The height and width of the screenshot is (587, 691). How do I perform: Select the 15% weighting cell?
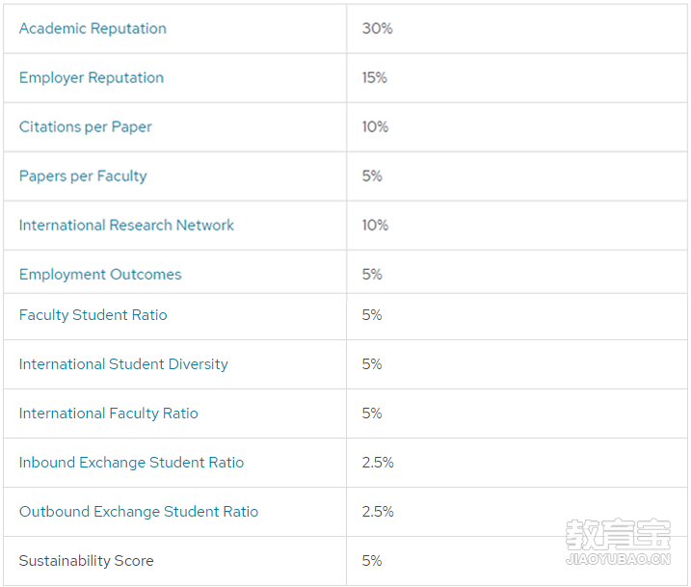375,78
